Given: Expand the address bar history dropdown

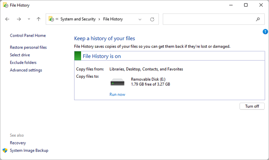Looking at the screenshot, I should 140,19.
